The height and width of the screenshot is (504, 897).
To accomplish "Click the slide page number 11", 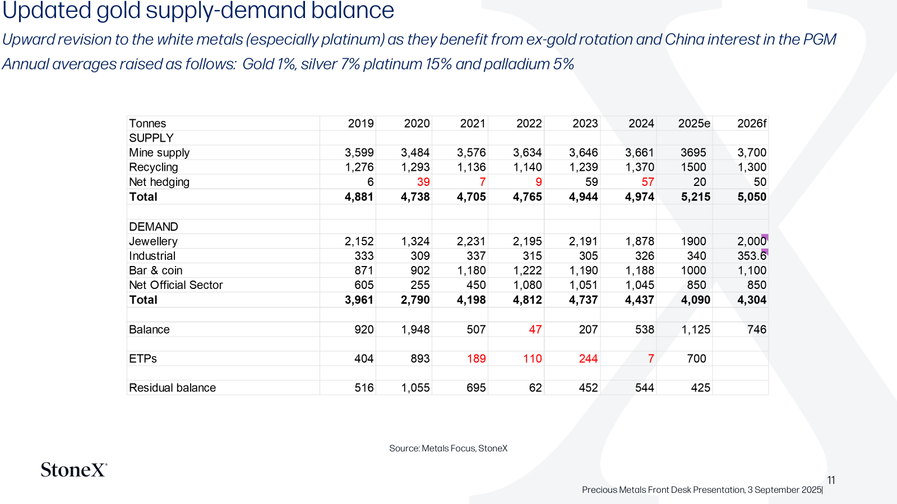I will click(x=831, y=480).
